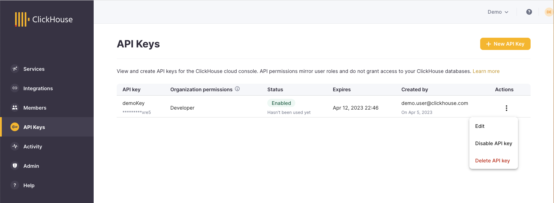The width and height of the screenshot is (554, 203).
Task: Click the Actions column header
Action: point(504,89)
